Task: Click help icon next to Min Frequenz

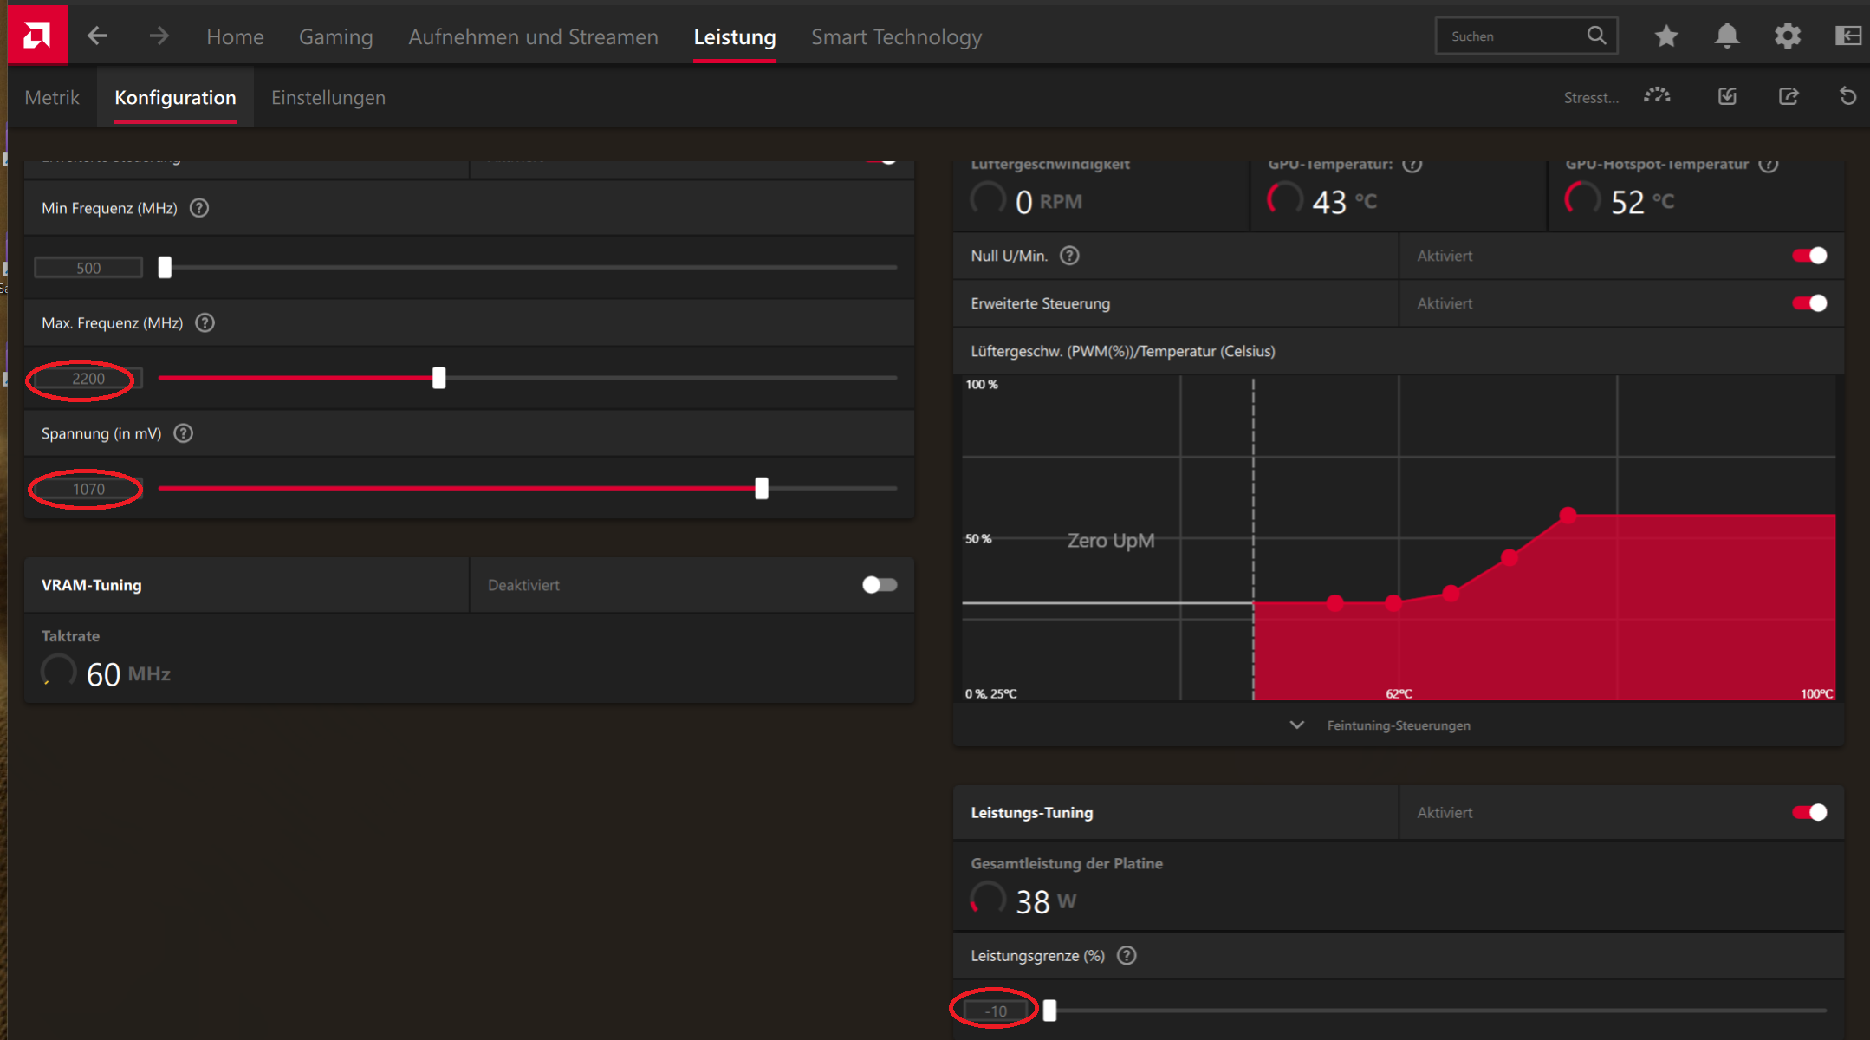Action: click(x=199, y=208)
